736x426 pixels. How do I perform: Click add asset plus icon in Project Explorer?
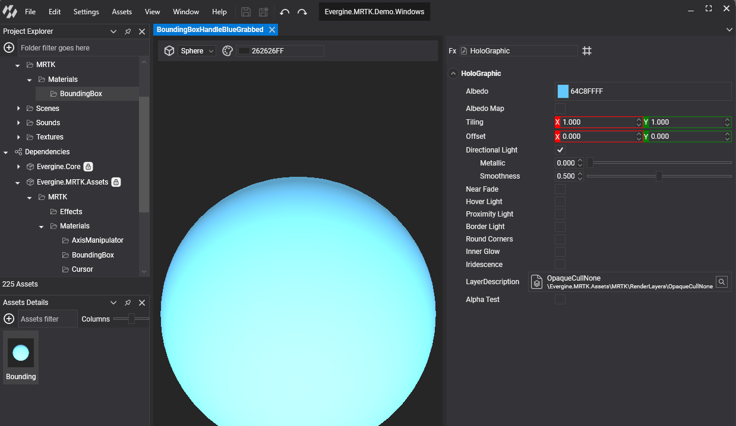pyautogui.click(x=9, y=47)
